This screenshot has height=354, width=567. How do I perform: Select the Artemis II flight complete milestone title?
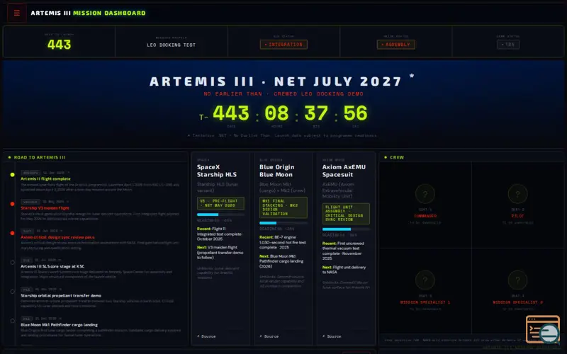tap(45, 179)
